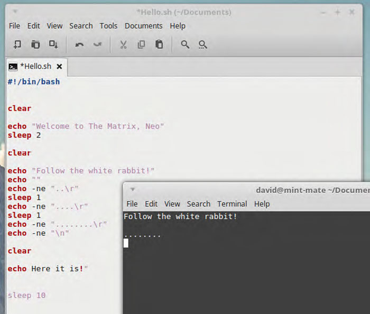The height and width of the screenshot is (314, 370).
Task: Open Find with the magnifier icon
Action: [x=185, y=44]
